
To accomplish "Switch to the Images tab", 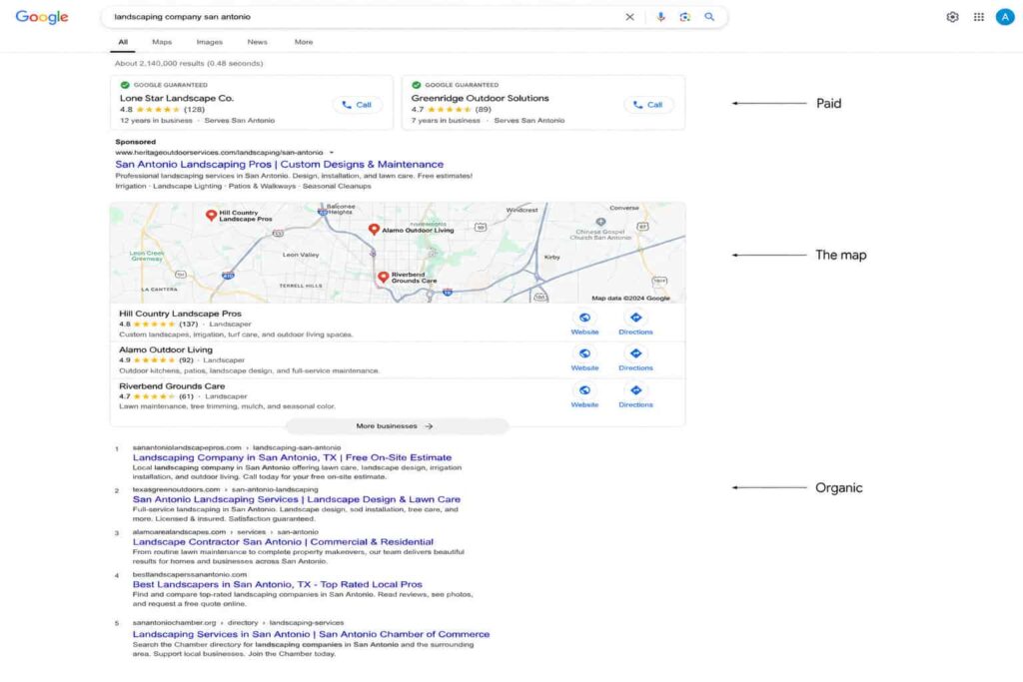I will (210, 42).
